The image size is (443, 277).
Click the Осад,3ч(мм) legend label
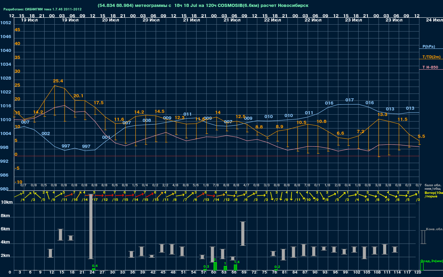point(431,261)
